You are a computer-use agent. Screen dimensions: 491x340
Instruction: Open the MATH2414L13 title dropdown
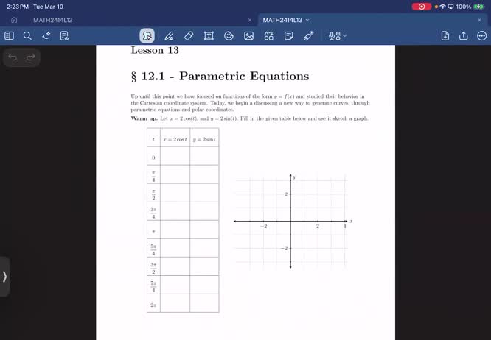pos(307,20)
